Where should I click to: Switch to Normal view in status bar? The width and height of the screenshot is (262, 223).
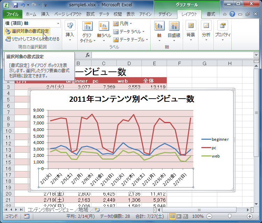(x=172, y=216)
